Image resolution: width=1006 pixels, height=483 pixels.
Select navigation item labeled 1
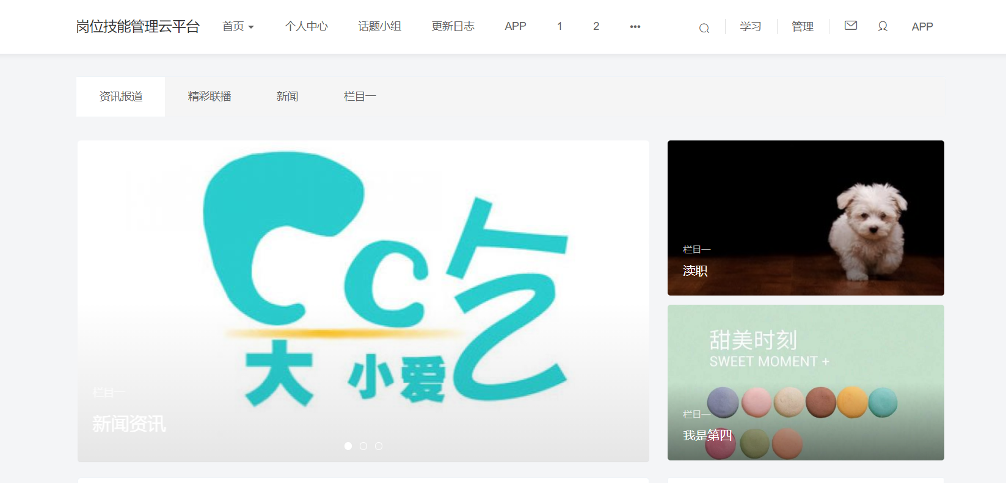(559, 27)
